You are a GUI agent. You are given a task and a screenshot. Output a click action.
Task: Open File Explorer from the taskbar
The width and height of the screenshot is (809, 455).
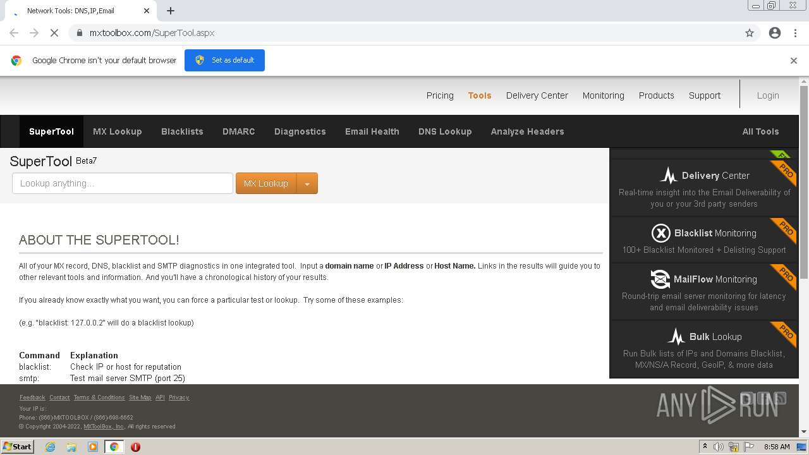71,447
